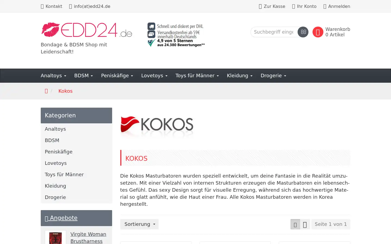Screen dimensions: 391x244
Task: Select Peniskäfige in the Kategorien sidebar
Action: pyautogui.click(x=76, y=152)
